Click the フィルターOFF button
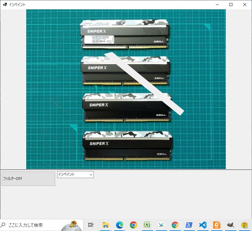The width and height of the screenshot is (252, 231). (28, 179)
